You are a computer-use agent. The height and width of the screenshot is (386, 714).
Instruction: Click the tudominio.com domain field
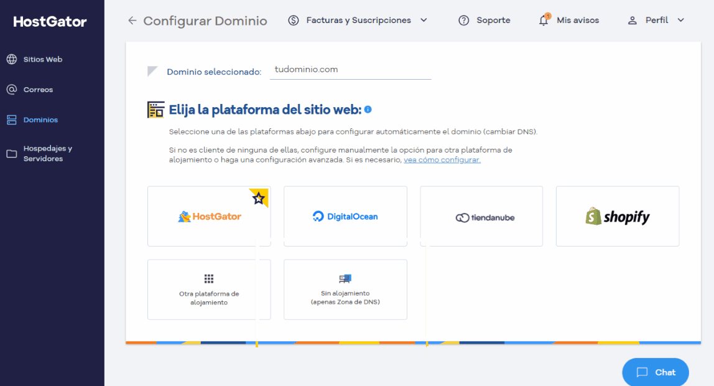point(350,70)
